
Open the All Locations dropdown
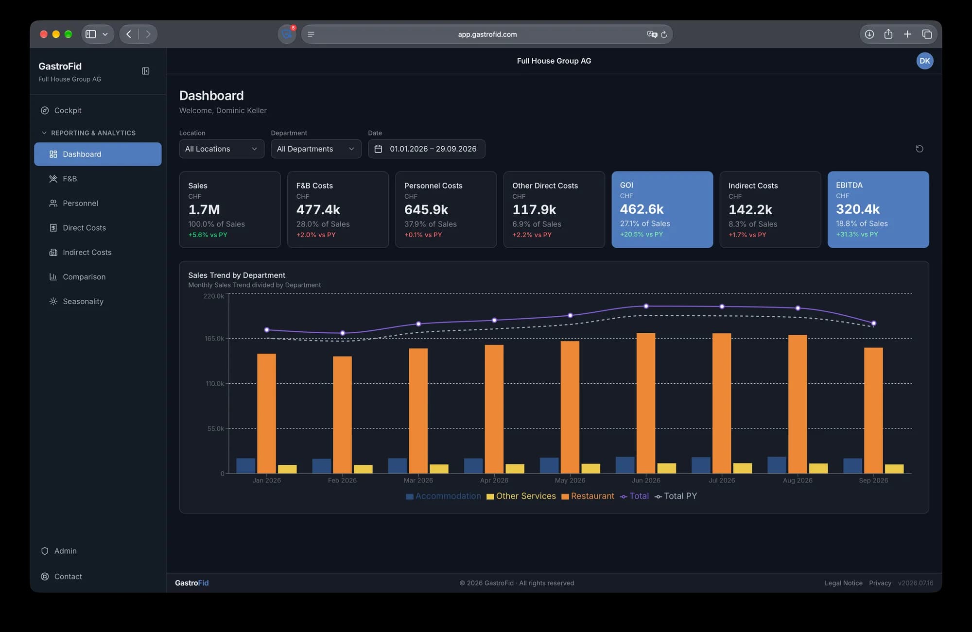click(222, 149)
